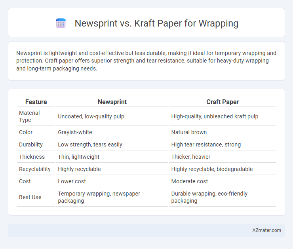Click the cell 'Thin, lightweight'
This screenshot has height=249, width=293.
pos(78,157)
